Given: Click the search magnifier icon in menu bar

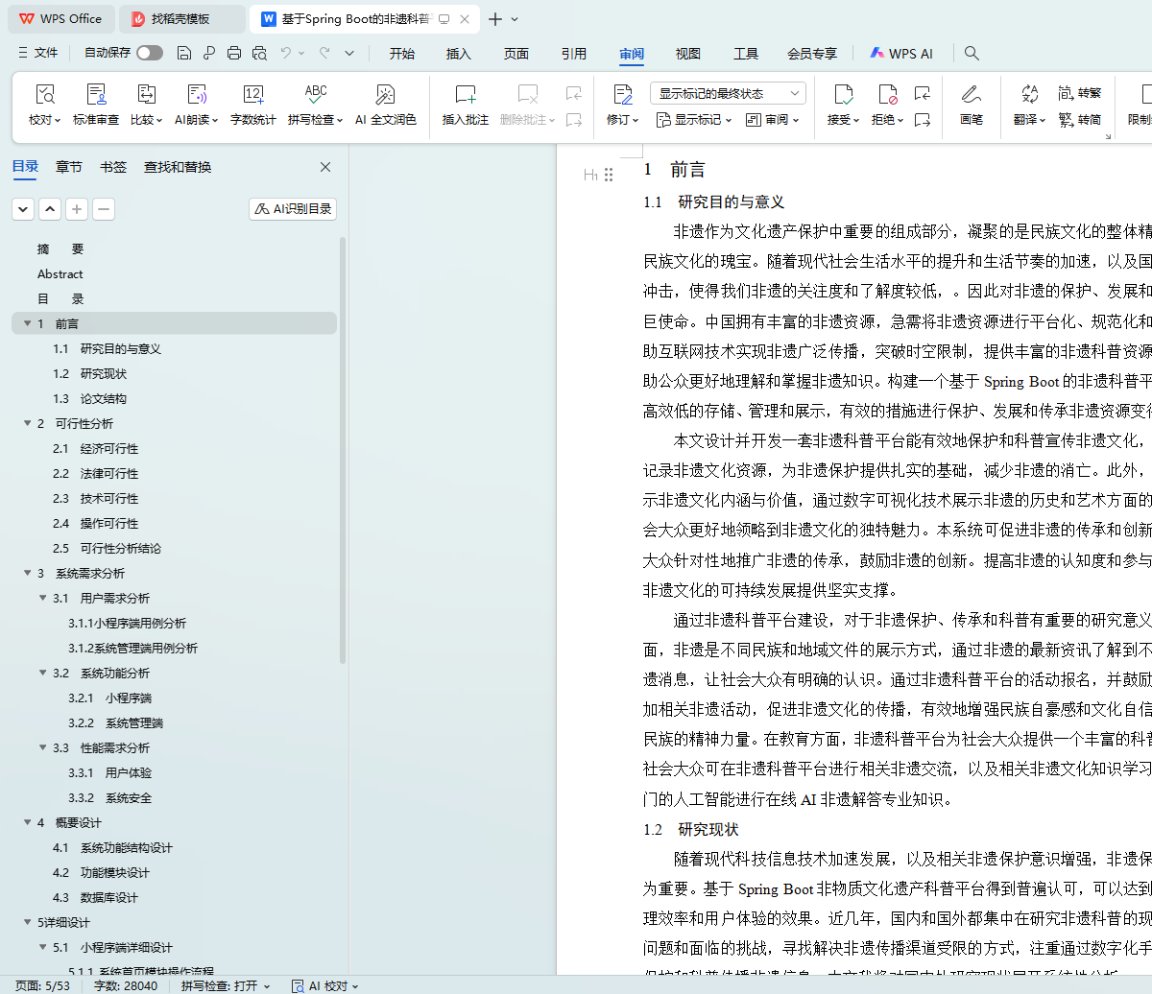Looking at the screenshot, I should click(972, 54).
